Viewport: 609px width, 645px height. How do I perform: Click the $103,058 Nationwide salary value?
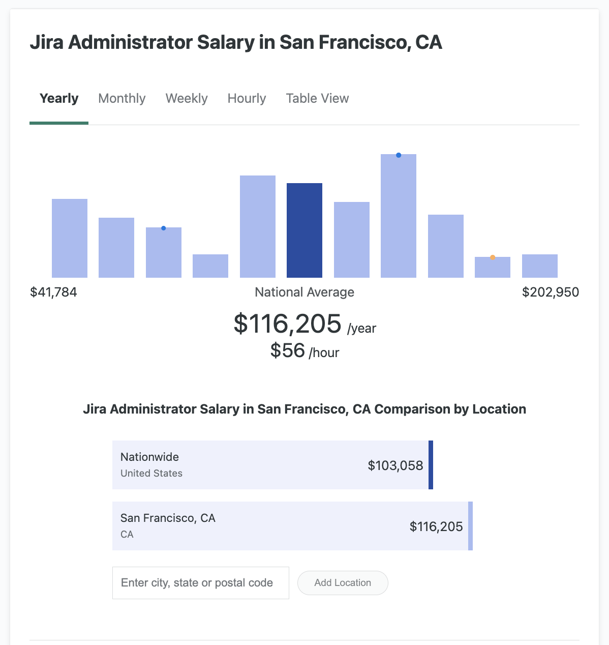pyautogui.click(x=396, y=465)
